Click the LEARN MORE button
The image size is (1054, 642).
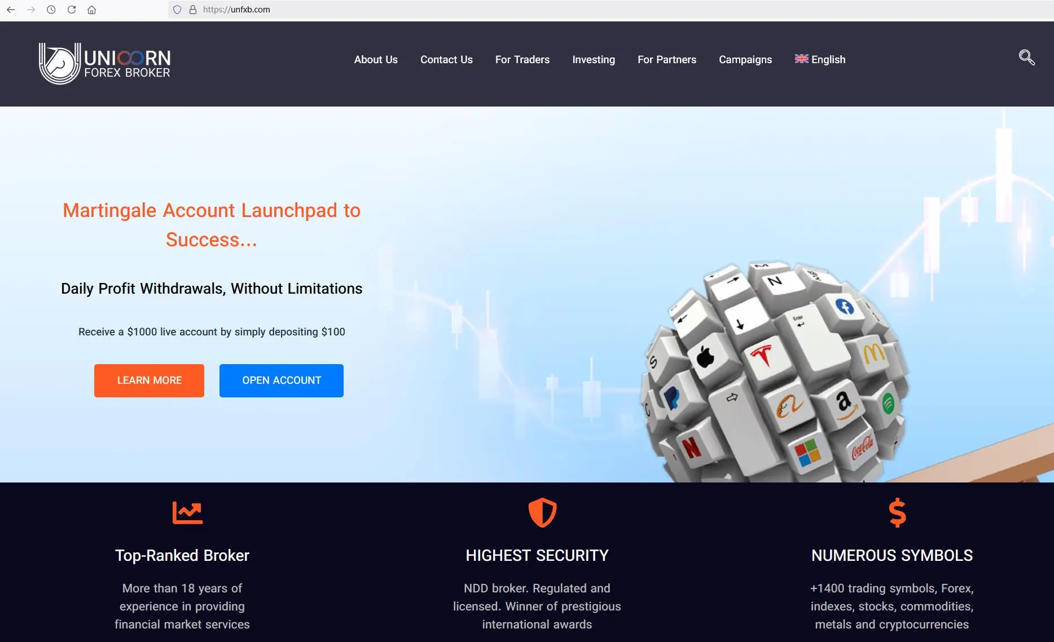149,380
